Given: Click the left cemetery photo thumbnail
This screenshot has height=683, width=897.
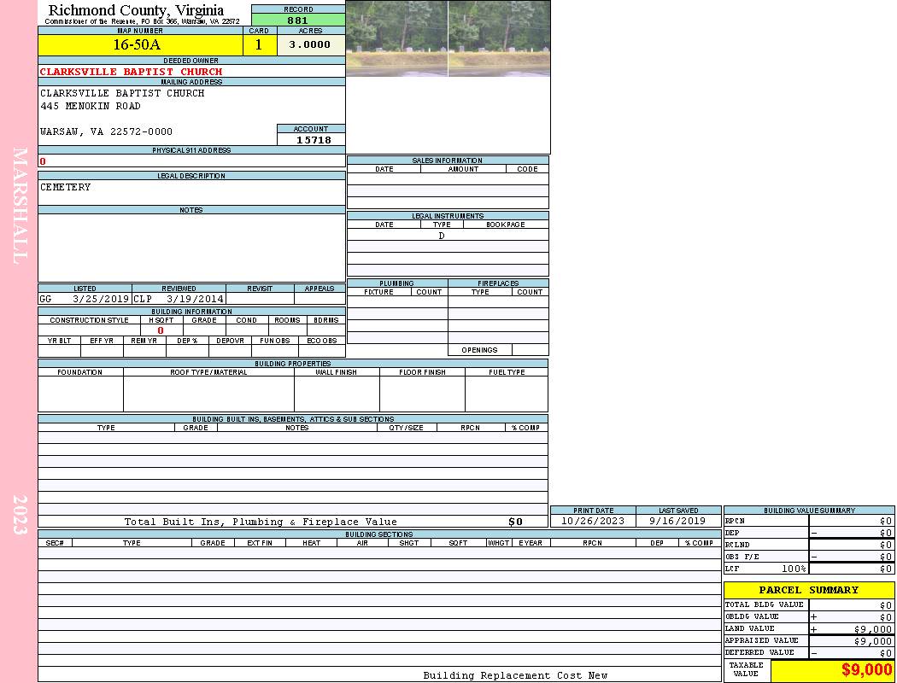Looking at the screenshot, I should [397, 38].
